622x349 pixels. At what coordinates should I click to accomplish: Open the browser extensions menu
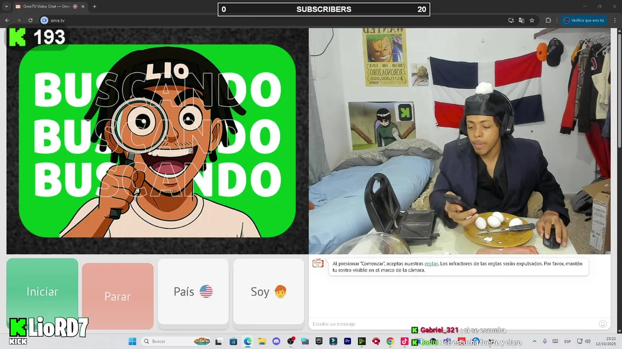548,20
